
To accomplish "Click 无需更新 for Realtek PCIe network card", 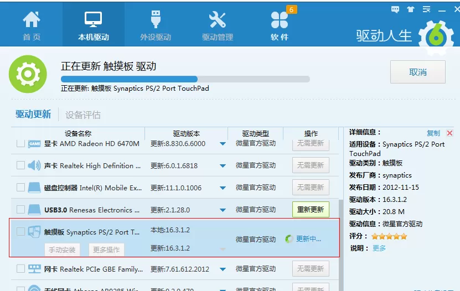I will 311,268.
